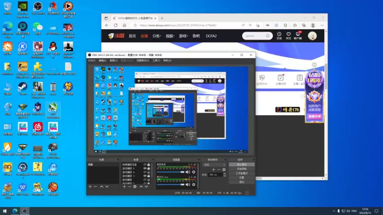The height and width of the screenshot is (215, 383).
Task: Add page to favorites in Edge
Action: [x=258, y=25]
